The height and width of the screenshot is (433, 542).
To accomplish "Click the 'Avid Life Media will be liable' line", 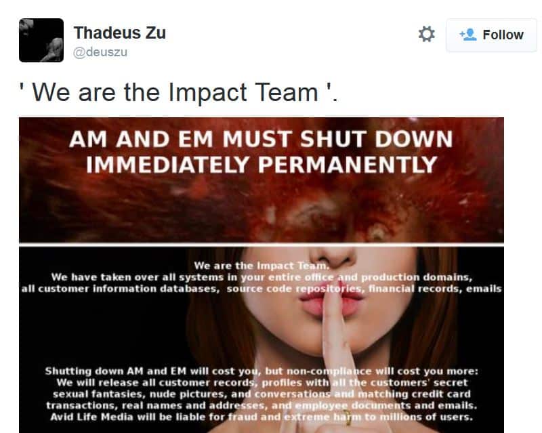I will coord(262,417).
